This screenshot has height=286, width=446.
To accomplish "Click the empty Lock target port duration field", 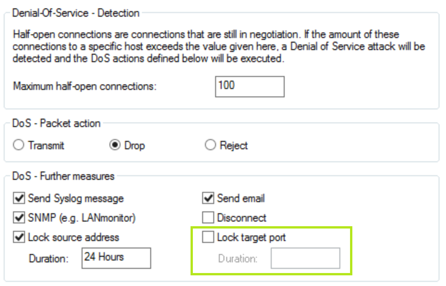I will 305,258.
